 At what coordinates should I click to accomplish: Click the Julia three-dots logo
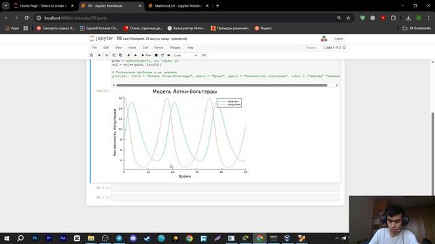324,39
